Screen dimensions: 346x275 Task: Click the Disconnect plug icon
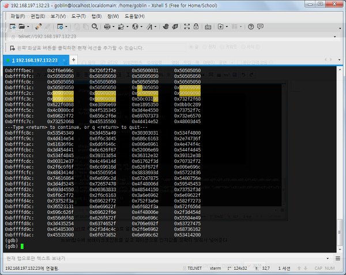point(39,27)
